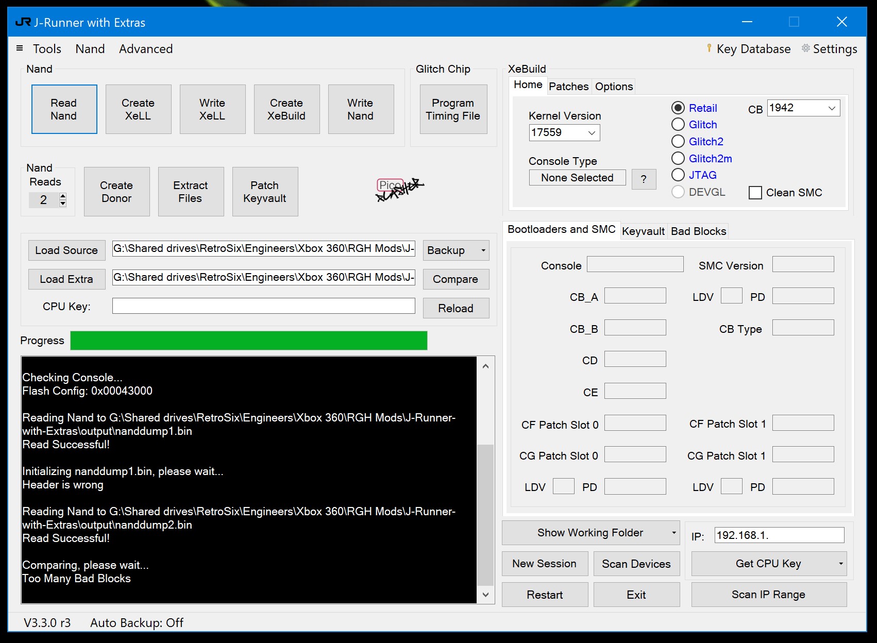Switch to the Patches tab
The image size is (877, 643).
coord(568,86)
